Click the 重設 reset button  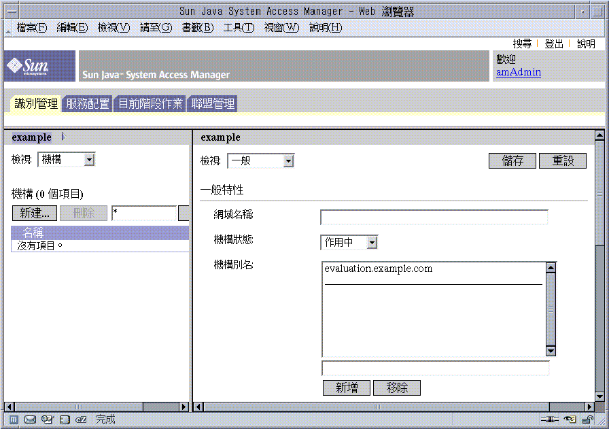tap(563, 161)
